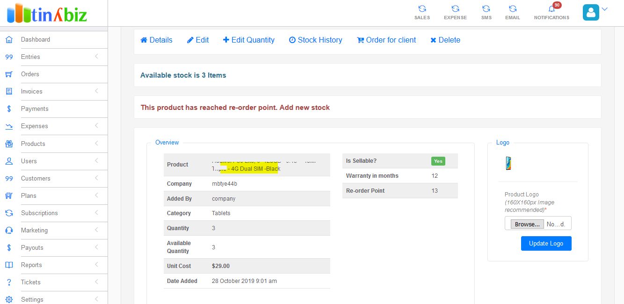The height and width of the screenshot is (304, 624).
Task: Click the Tablets category value
Action: (x=221, y=213)
